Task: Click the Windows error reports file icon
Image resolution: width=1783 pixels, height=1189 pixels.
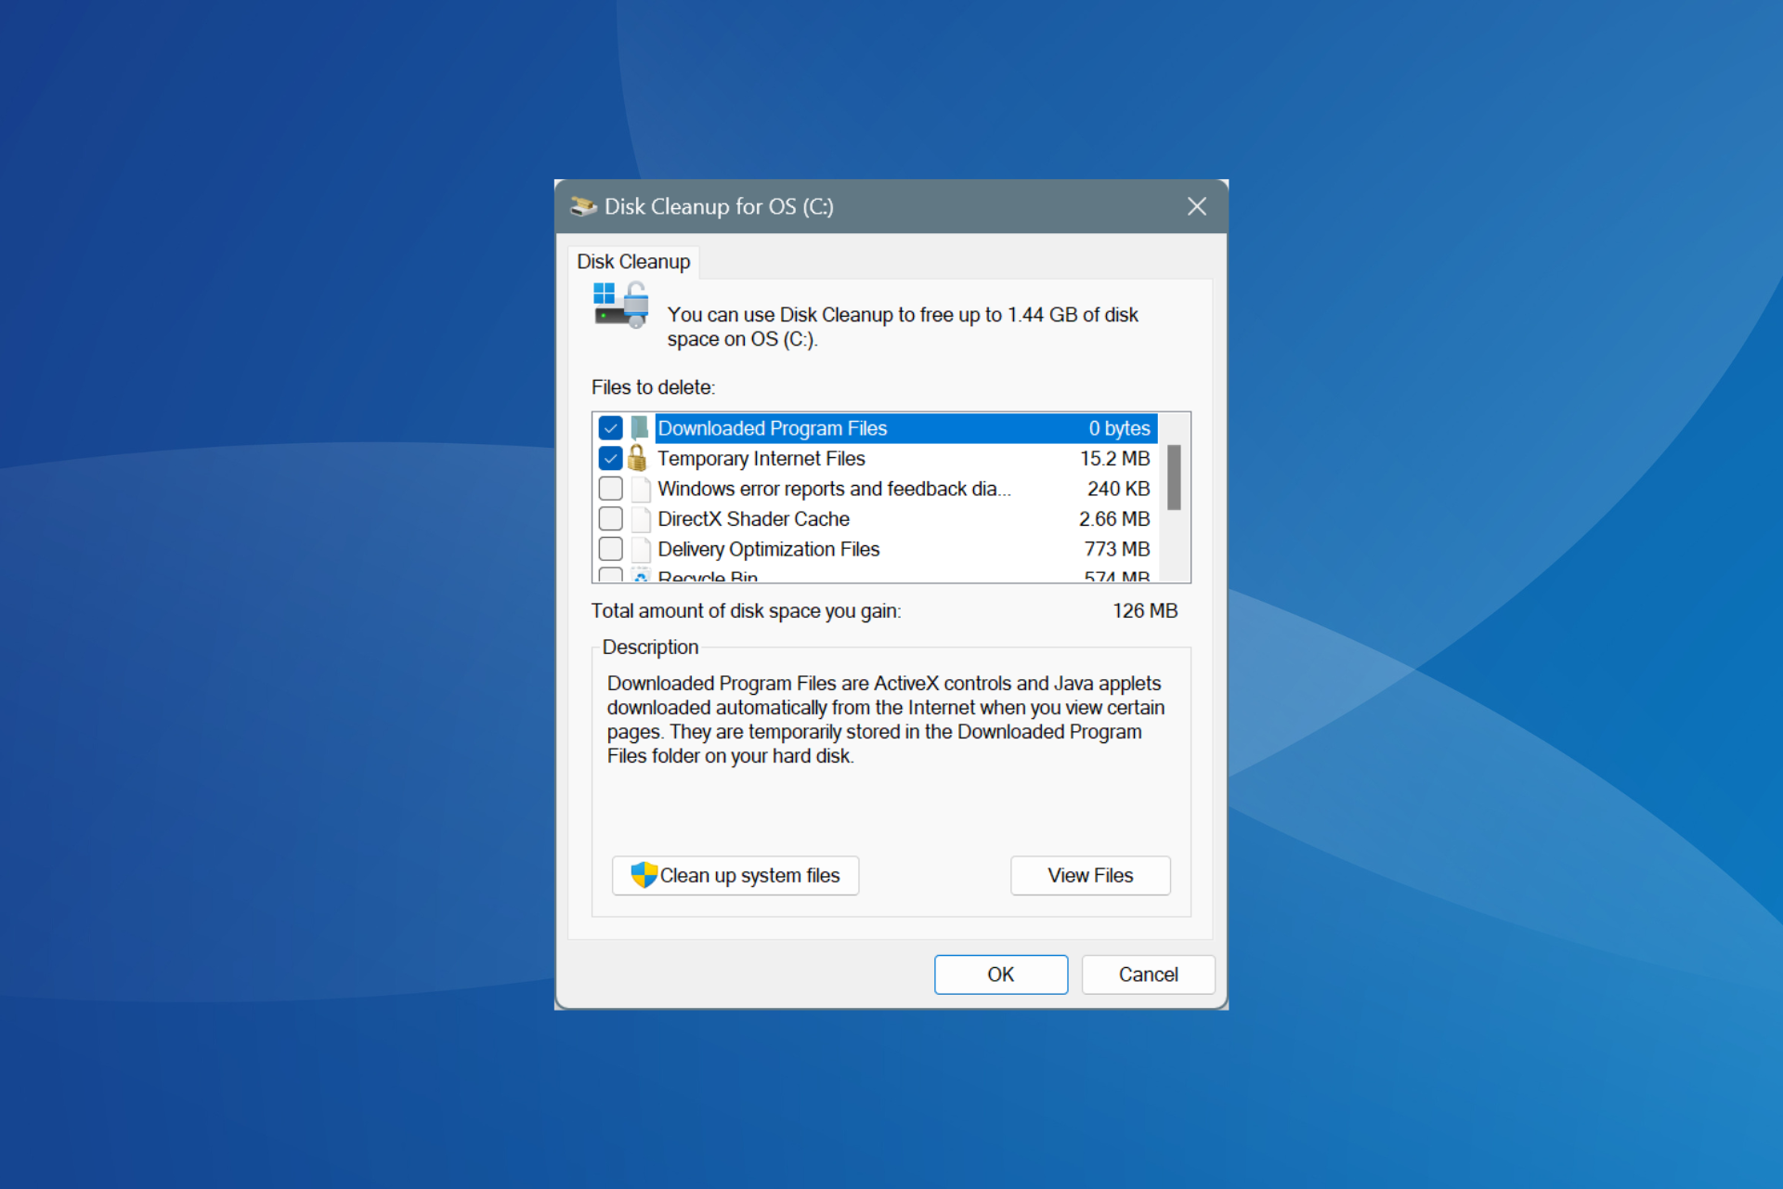Action: coord(641,489)
